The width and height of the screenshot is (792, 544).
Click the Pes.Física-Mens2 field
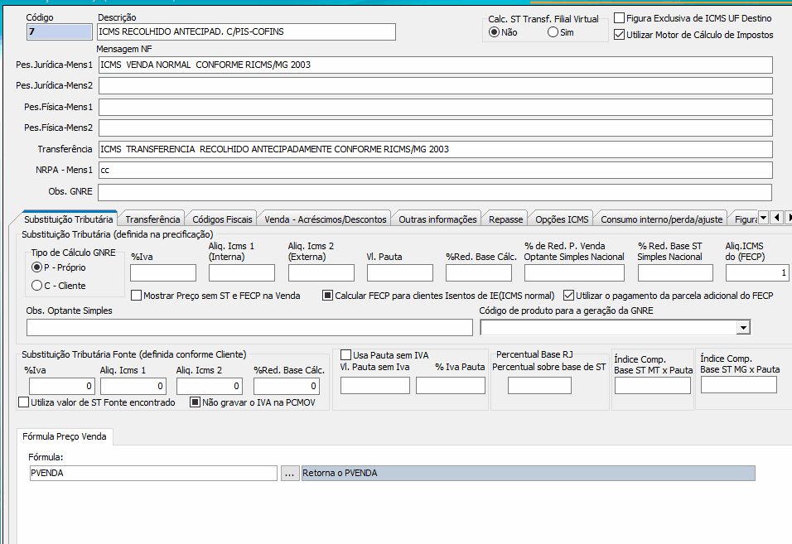click(436, 128)
